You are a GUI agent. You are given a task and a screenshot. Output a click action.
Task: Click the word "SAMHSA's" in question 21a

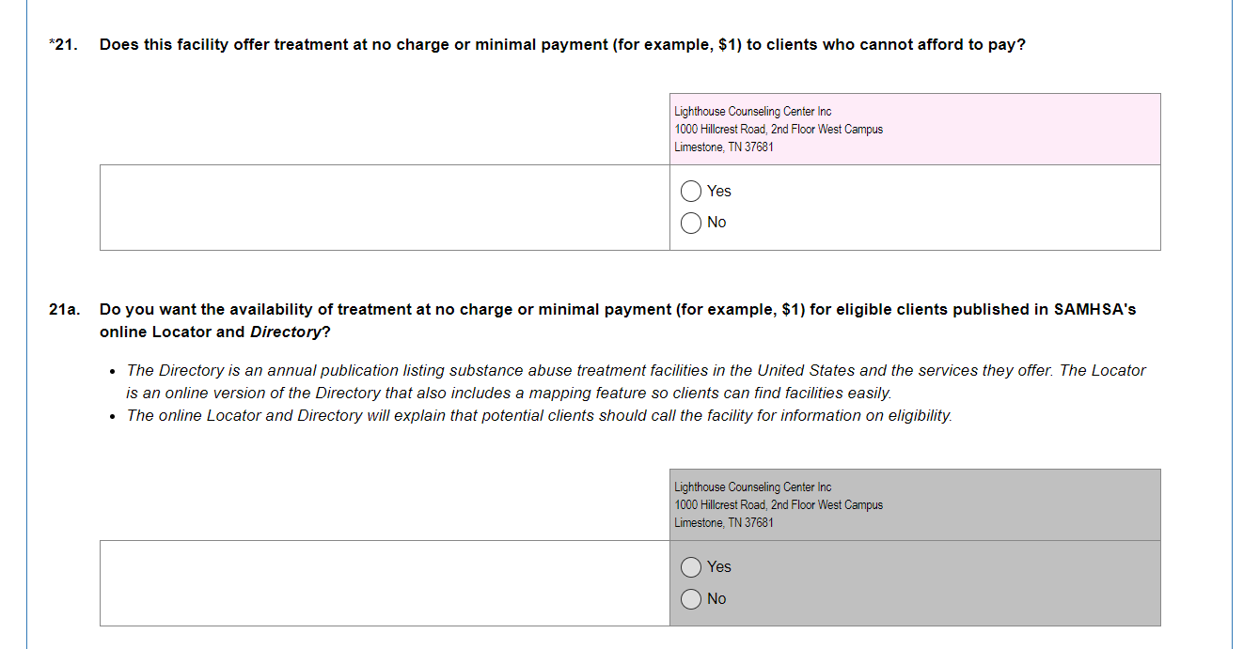[1094, 310]
